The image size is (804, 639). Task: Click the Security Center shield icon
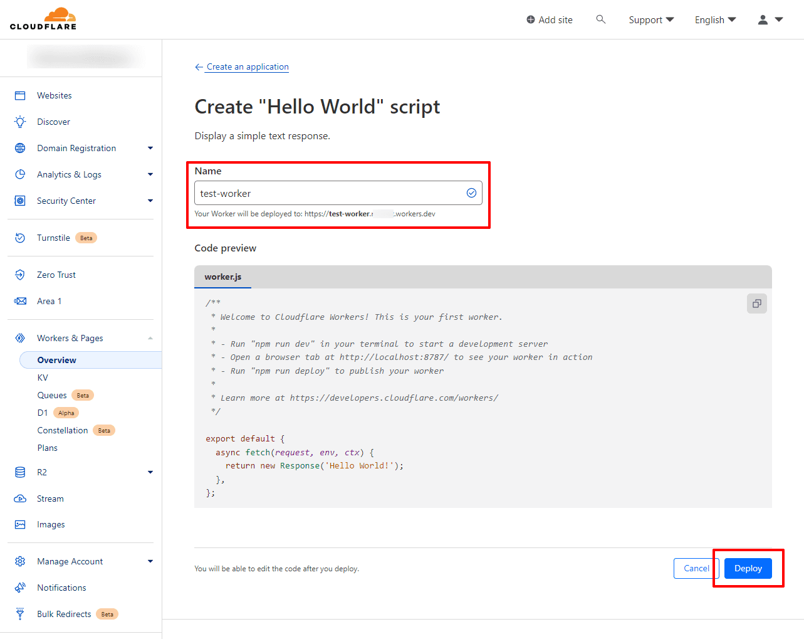click(20, 201)
